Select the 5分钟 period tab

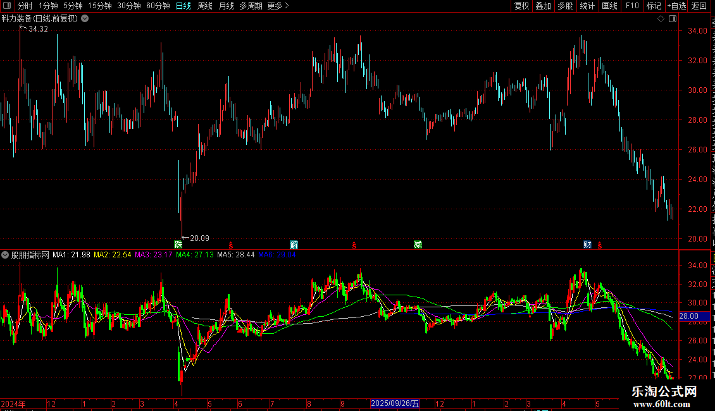[x=73, y=6]
